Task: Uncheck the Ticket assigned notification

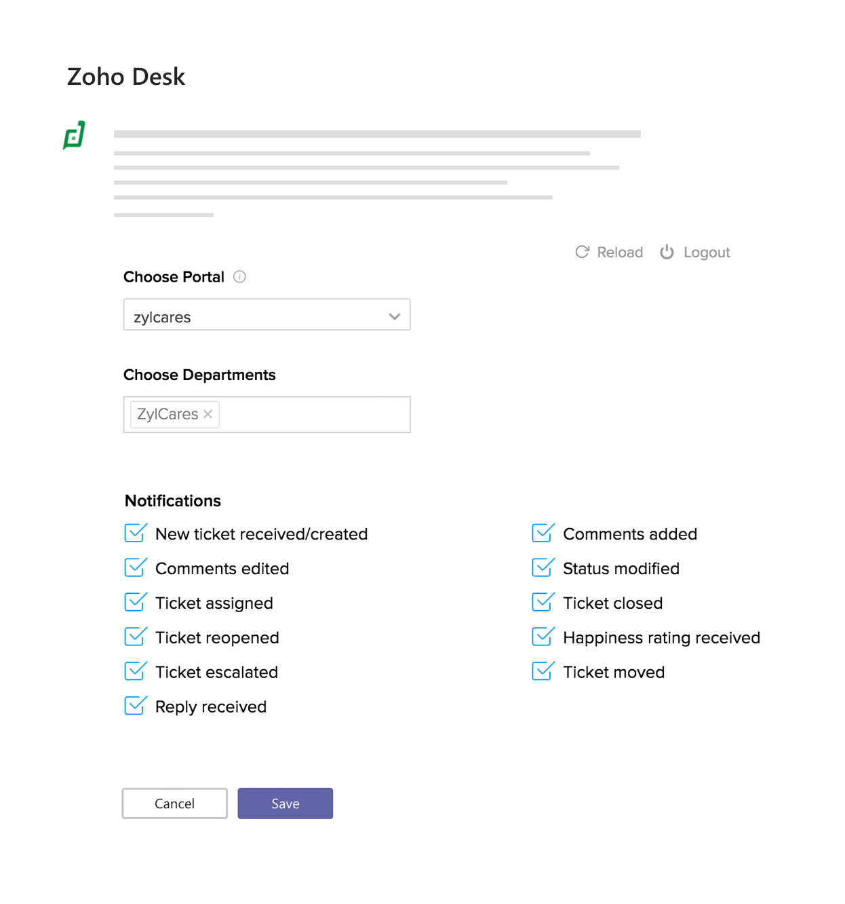Action: [136, 603]
